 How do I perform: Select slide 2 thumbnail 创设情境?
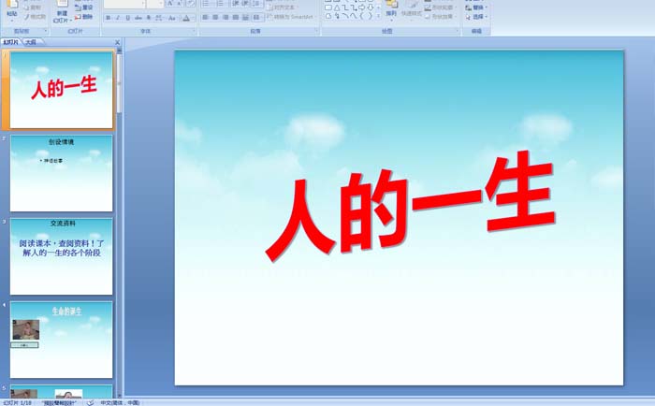[62, 173]
